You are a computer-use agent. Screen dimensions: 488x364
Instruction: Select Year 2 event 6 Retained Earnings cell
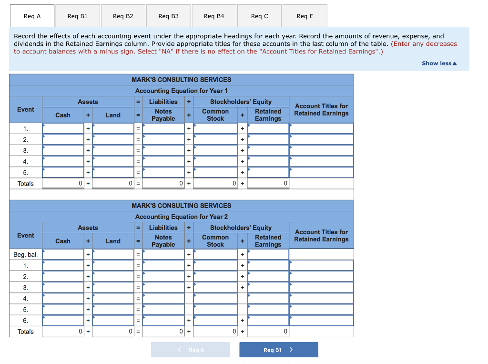(x=268, y=321)
